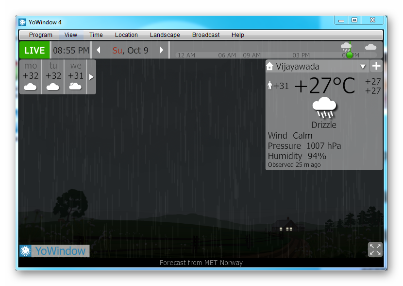Click the home icon beside Vijayawada

269,67
